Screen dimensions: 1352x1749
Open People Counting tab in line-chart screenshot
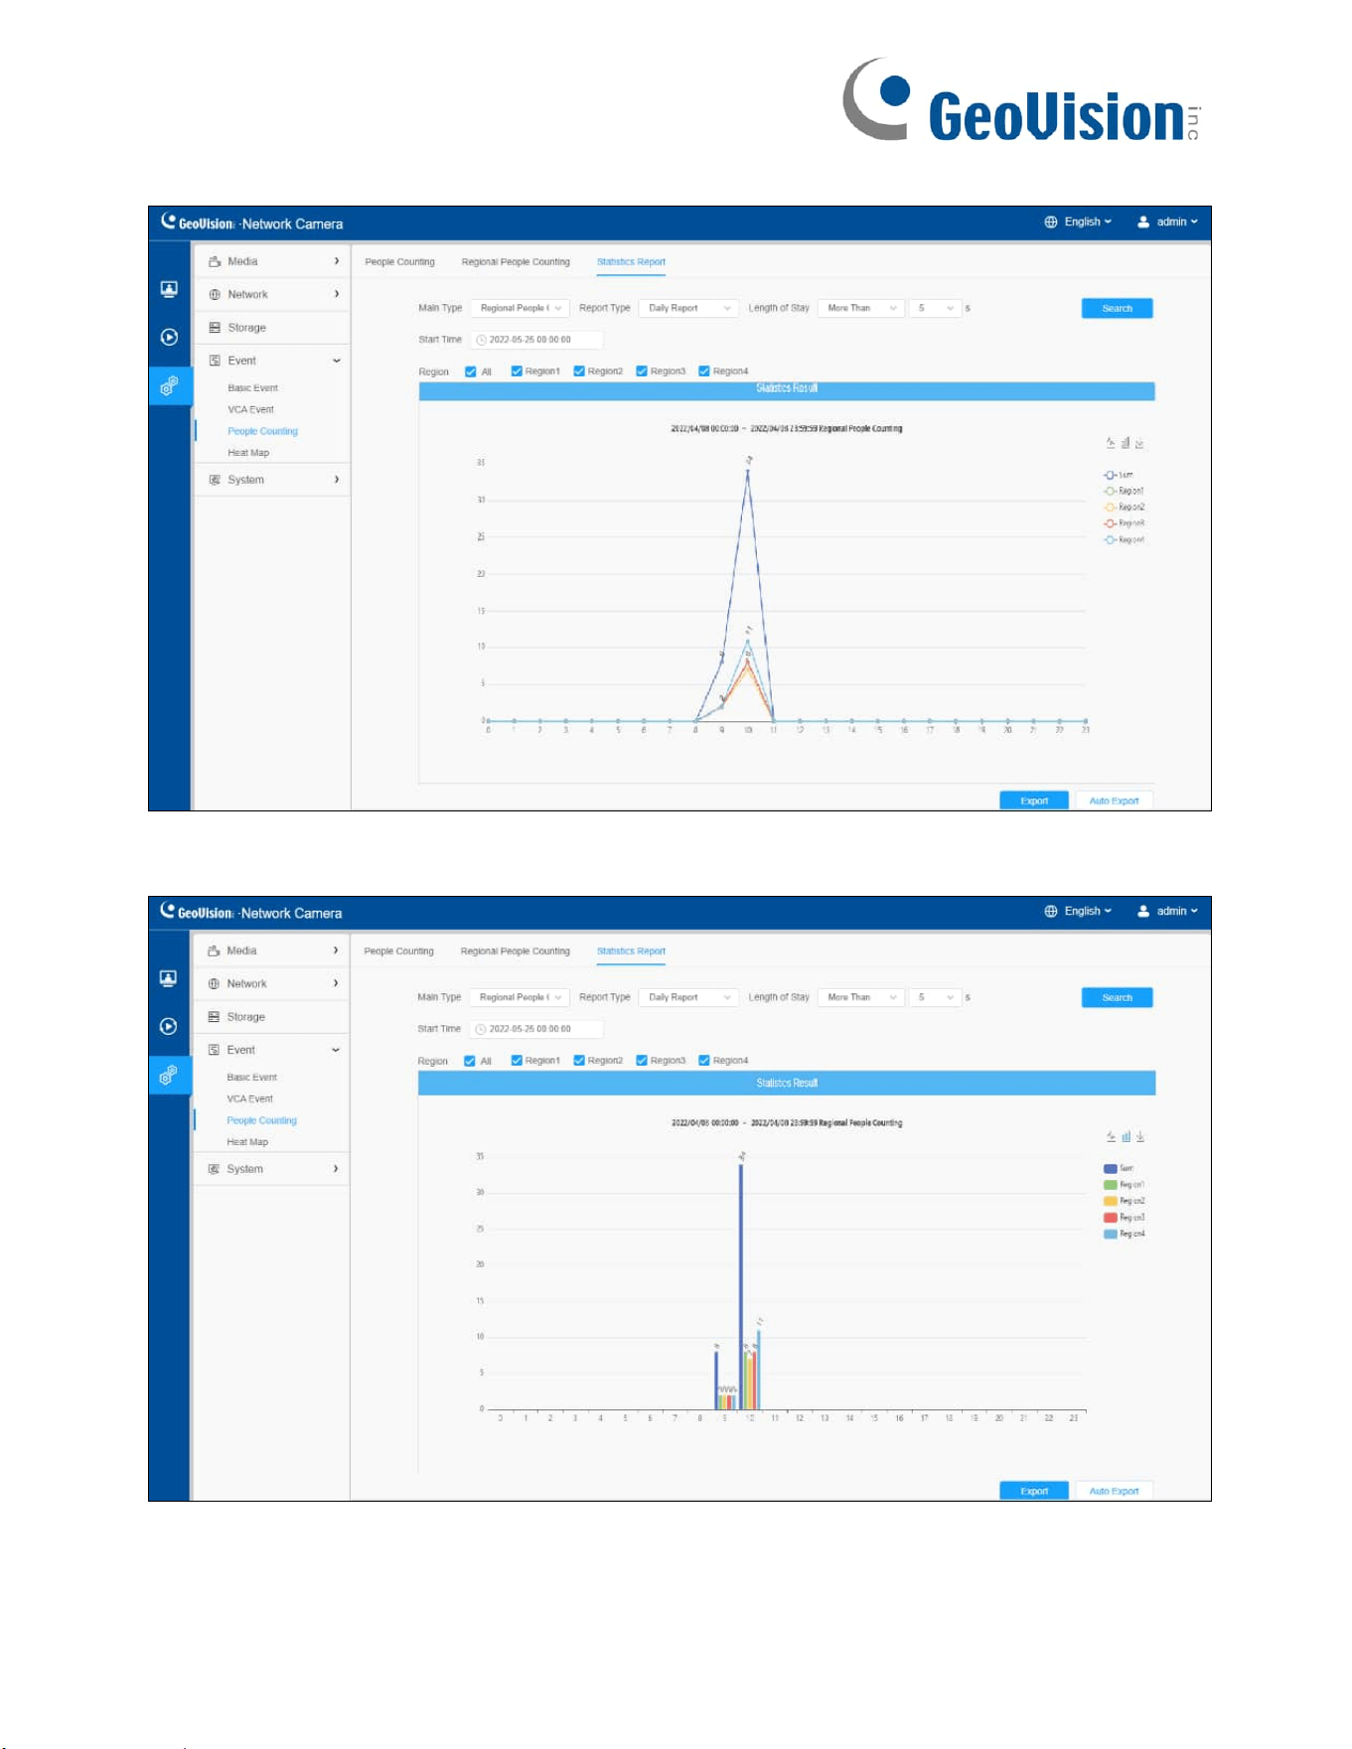400,262
